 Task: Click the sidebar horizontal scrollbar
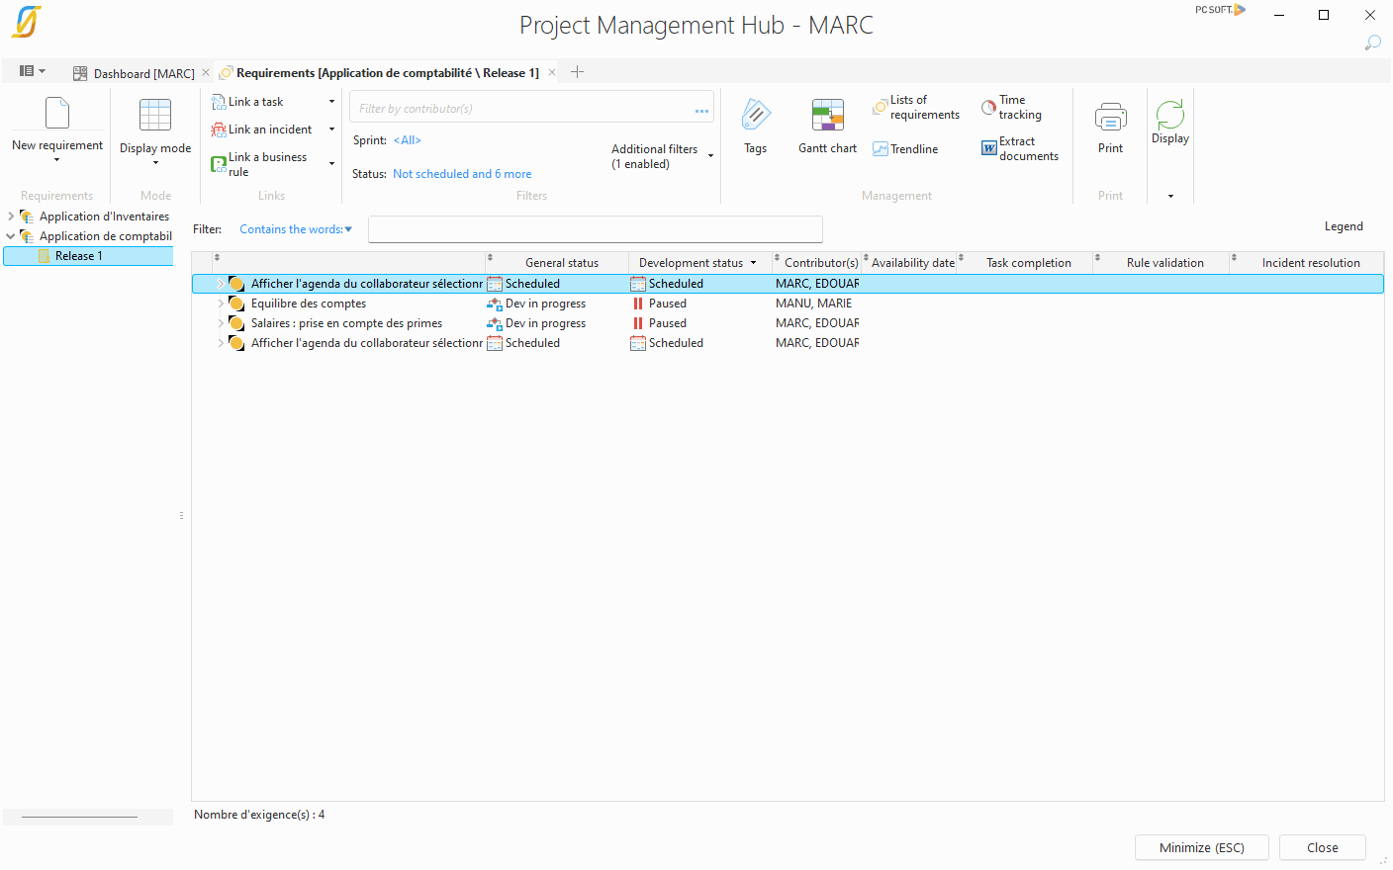[79, 818]
